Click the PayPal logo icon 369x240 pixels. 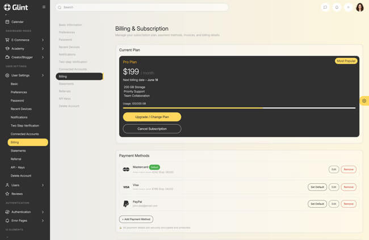126,204
